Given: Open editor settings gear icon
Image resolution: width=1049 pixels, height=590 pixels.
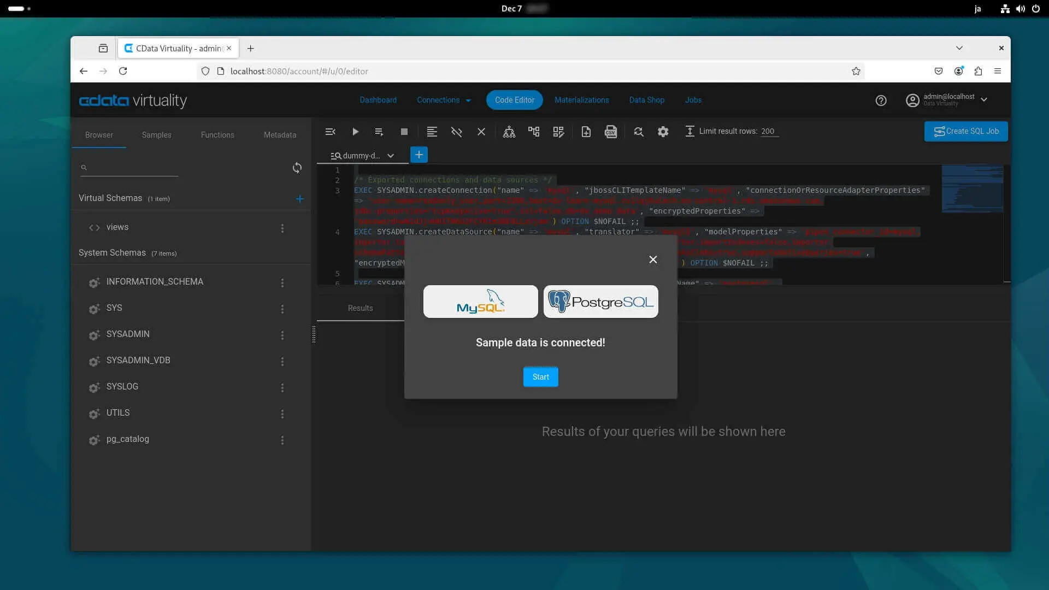Looking at the screenshot, I should point(663,132).
